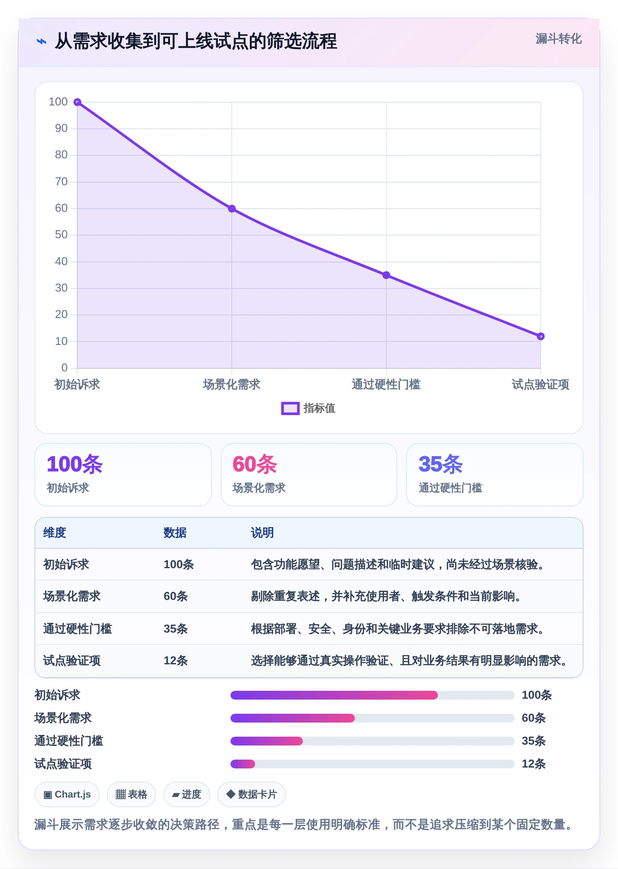The image size is (618, 869).
Task: Click the 数据卡片 tag chip
Action: point(252,794)
